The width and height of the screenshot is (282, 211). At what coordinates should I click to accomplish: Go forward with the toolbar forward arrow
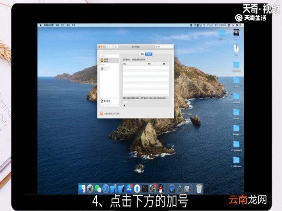111,47
